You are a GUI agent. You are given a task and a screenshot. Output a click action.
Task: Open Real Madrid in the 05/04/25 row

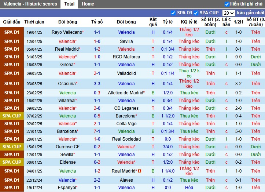pyautogui.click(x=67, y=49)
